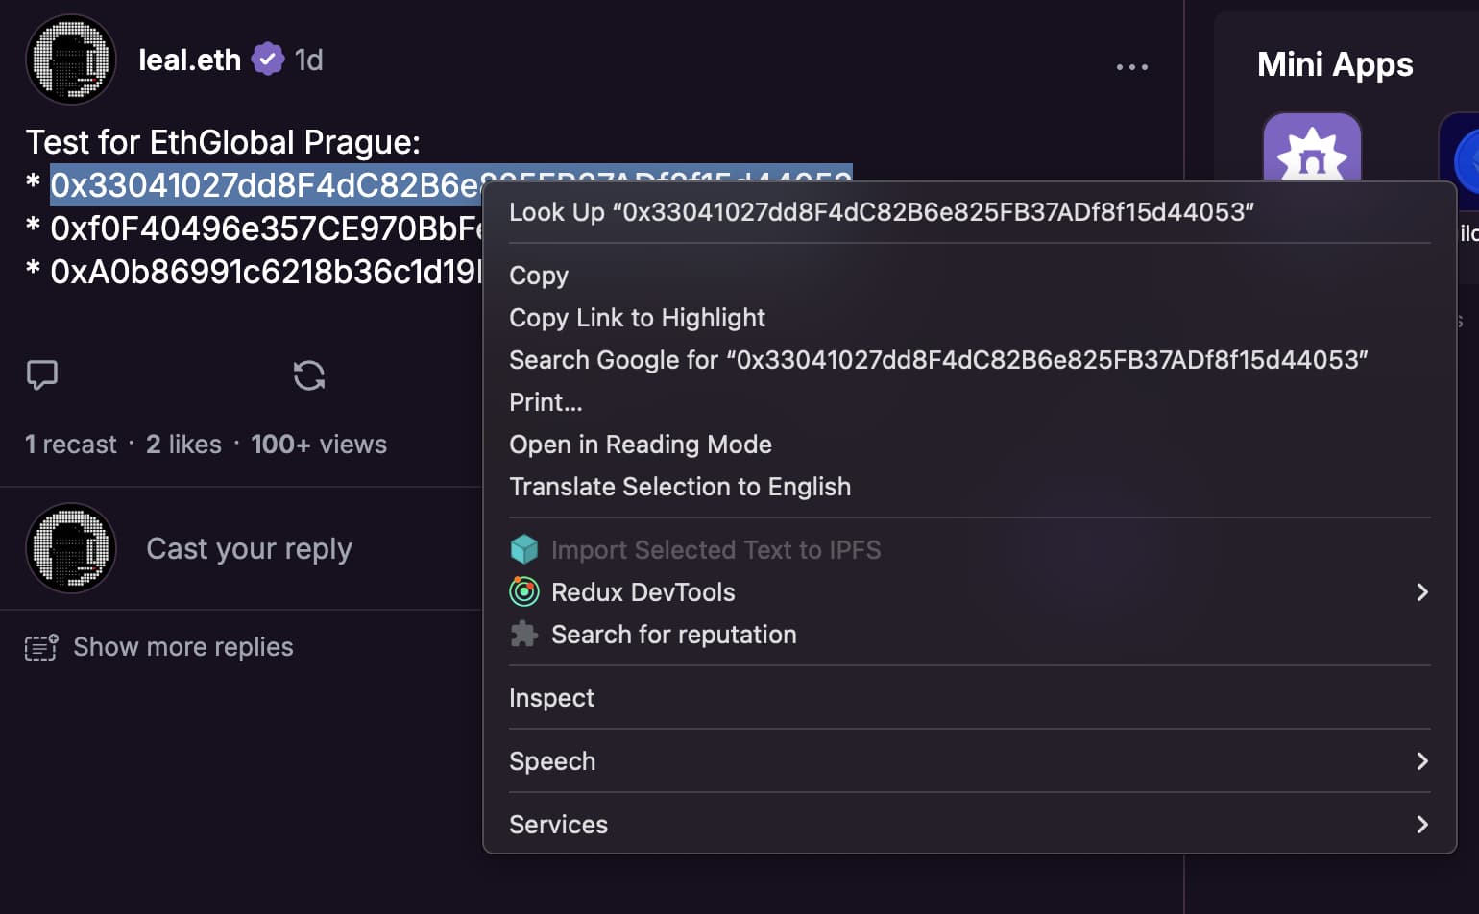Click the avatar beside Cast your reply
The height and width of the screenshot is (914, 1479).
(70, 547)
